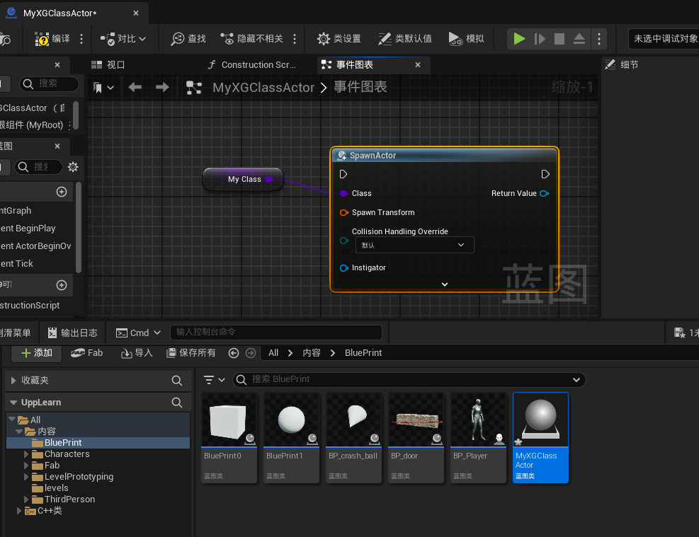Screen dimensions: 699x537
Task: Click the Simulate (模拟) button
Action: (x=467, y=39)
